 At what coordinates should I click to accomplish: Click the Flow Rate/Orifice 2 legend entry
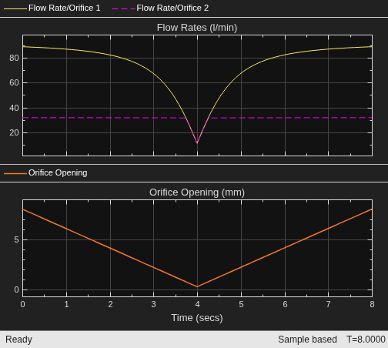tap(160, 8)
